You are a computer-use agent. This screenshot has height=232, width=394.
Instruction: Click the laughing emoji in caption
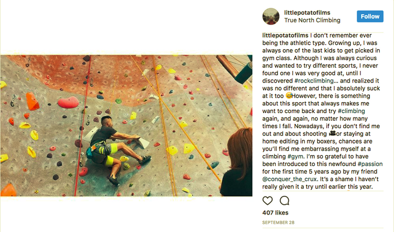[288, 96]
